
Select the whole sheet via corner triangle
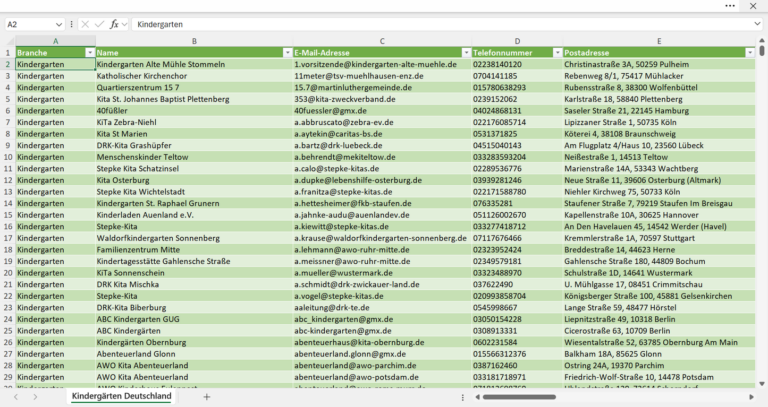pyautogui.click(x=10, y=41)
